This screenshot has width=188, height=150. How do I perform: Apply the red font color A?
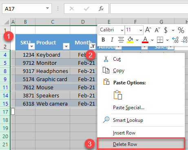coord(145,40)
